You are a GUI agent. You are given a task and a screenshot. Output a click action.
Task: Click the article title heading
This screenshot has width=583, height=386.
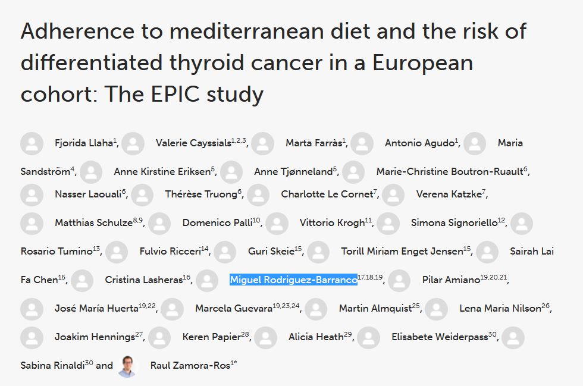[x=274, y=62]
